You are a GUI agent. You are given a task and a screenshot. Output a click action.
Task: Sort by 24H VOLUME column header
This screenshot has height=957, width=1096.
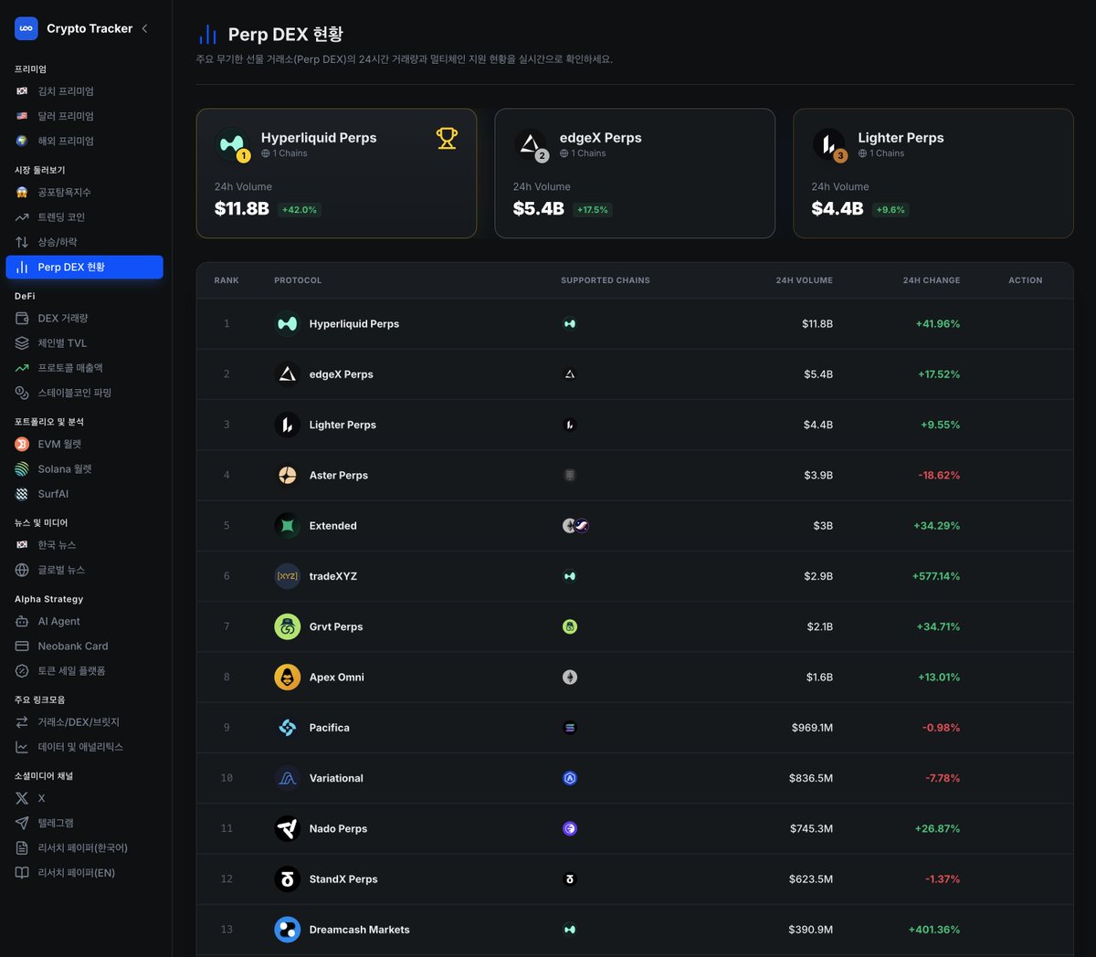805,280
